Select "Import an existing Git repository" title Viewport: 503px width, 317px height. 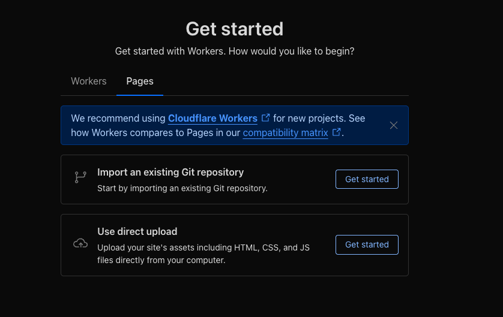(x=170, y=172)
